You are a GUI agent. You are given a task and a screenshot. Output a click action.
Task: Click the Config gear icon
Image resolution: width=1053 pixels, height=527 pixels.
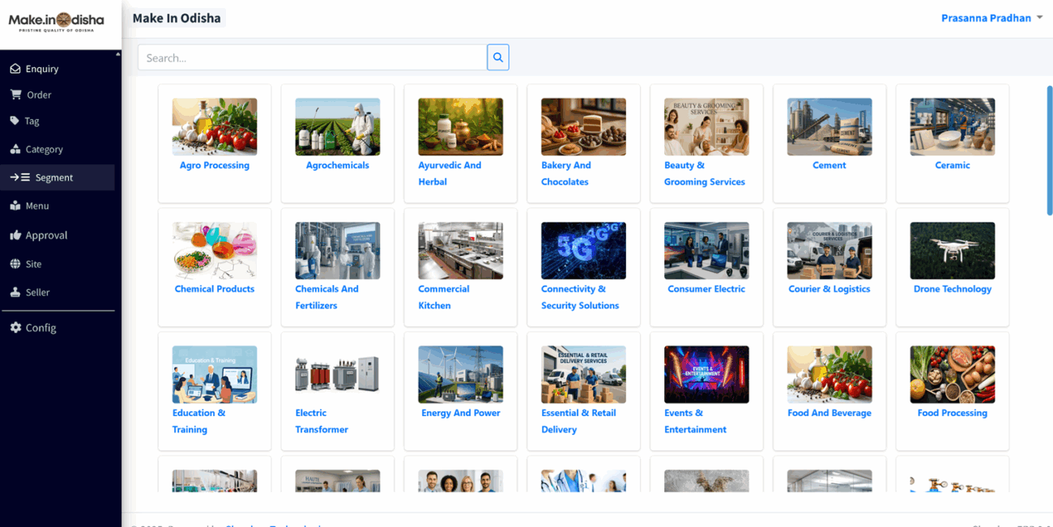pyautogui.click(x=15, y=328)
